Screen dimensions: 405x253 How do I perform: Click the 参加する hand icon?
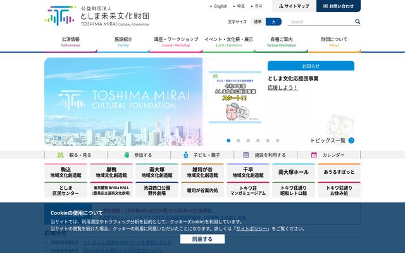pos(127,155)
